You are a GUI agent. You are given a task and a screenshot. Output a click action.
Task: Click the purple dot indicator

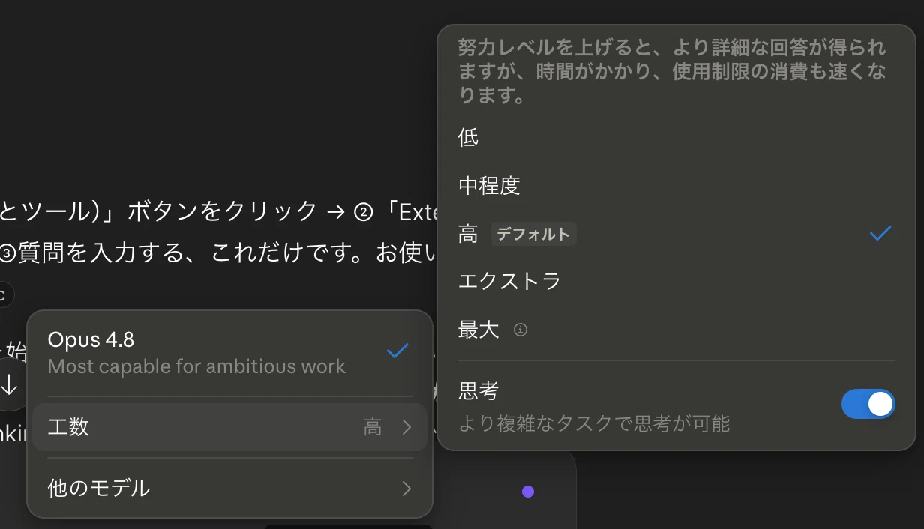(x=528, y=492)
